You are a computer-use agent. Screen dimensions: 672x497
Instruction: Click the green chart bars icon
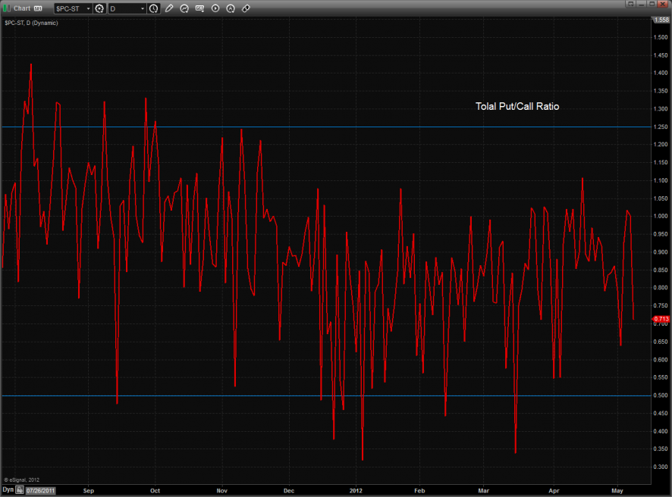[x=6, y=8]
